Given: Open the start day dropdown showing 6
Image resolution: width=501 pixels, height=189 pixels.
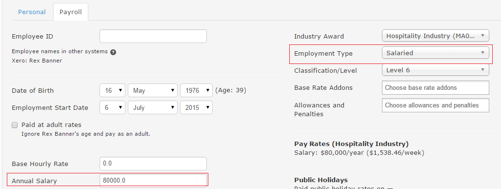Looking at the screenshot, I should tap(113, 108).
